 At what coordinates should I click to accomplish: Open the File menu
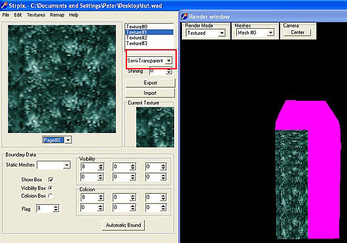5,15
